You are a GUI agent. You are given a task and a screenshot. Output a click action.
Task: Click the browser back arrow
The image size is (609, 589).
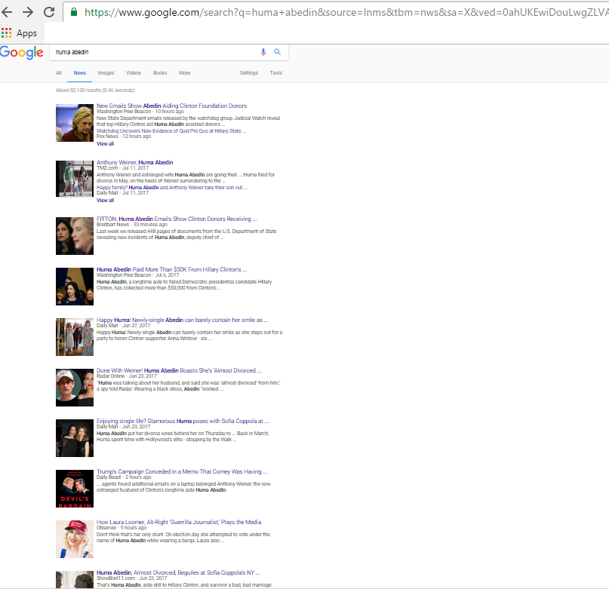pyautogui.click(x=8, y=12)
